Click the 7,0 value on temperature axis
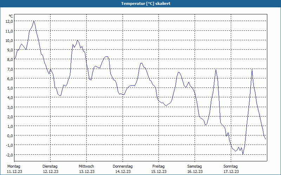The height and width of the screenshot is (175, 281). (x=10, y=69)
